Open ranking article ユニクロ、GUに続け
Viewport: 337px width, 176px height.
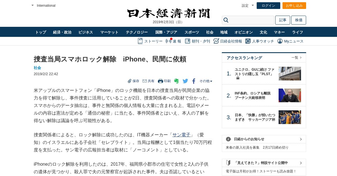point(254,72)
